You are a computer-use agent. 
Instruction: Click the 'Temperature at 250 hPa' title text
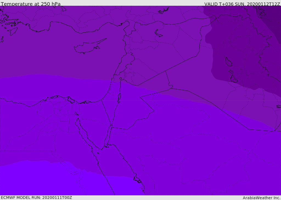[x=31, y=4]
